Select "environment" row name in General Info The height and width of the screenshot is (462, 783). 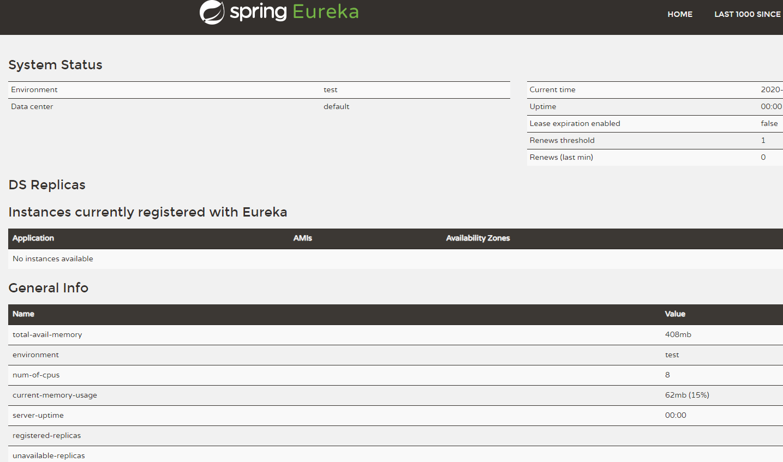(x=35, y=355)
